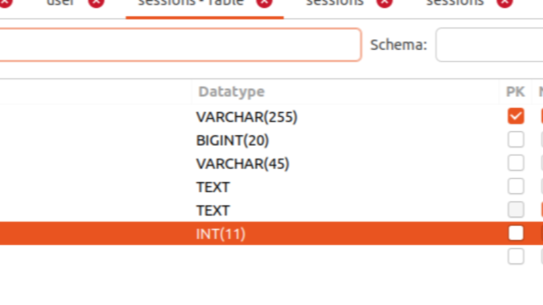Check PK in the empty last row

pos(516,256)
